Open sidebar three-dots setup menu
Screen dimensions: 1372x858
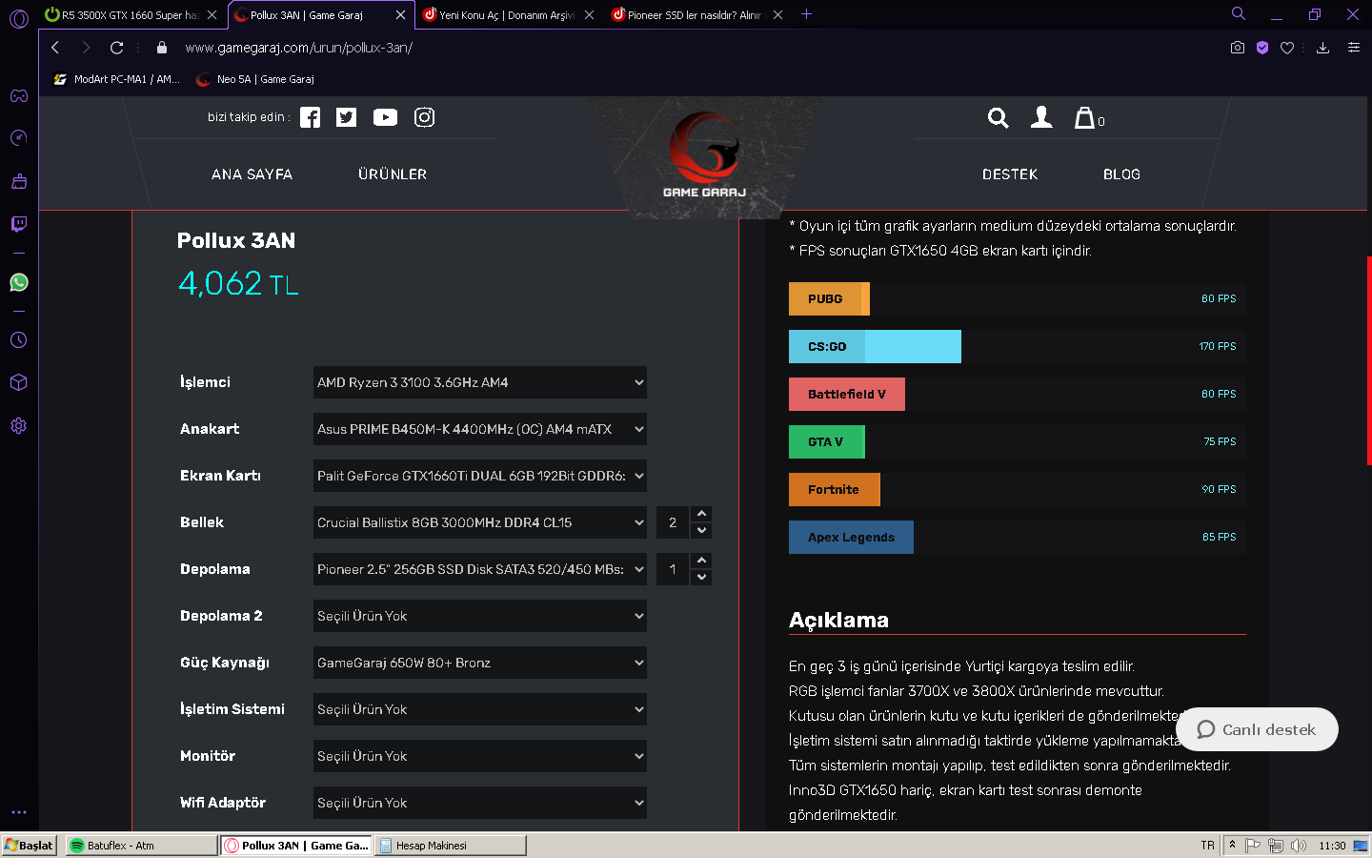click(19, 812)
